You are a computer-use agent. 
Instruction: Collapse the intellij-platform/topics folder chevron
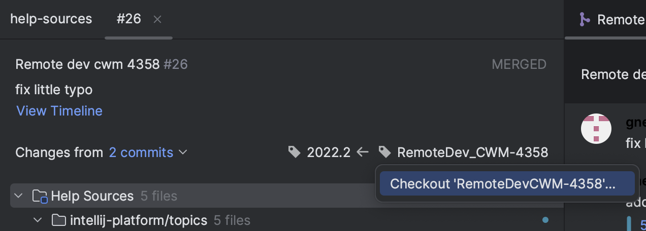[38, 220]
